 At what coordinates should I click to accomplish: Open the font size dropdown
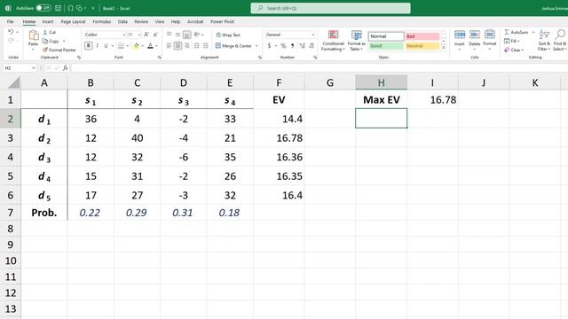click(x=140, y=35)
